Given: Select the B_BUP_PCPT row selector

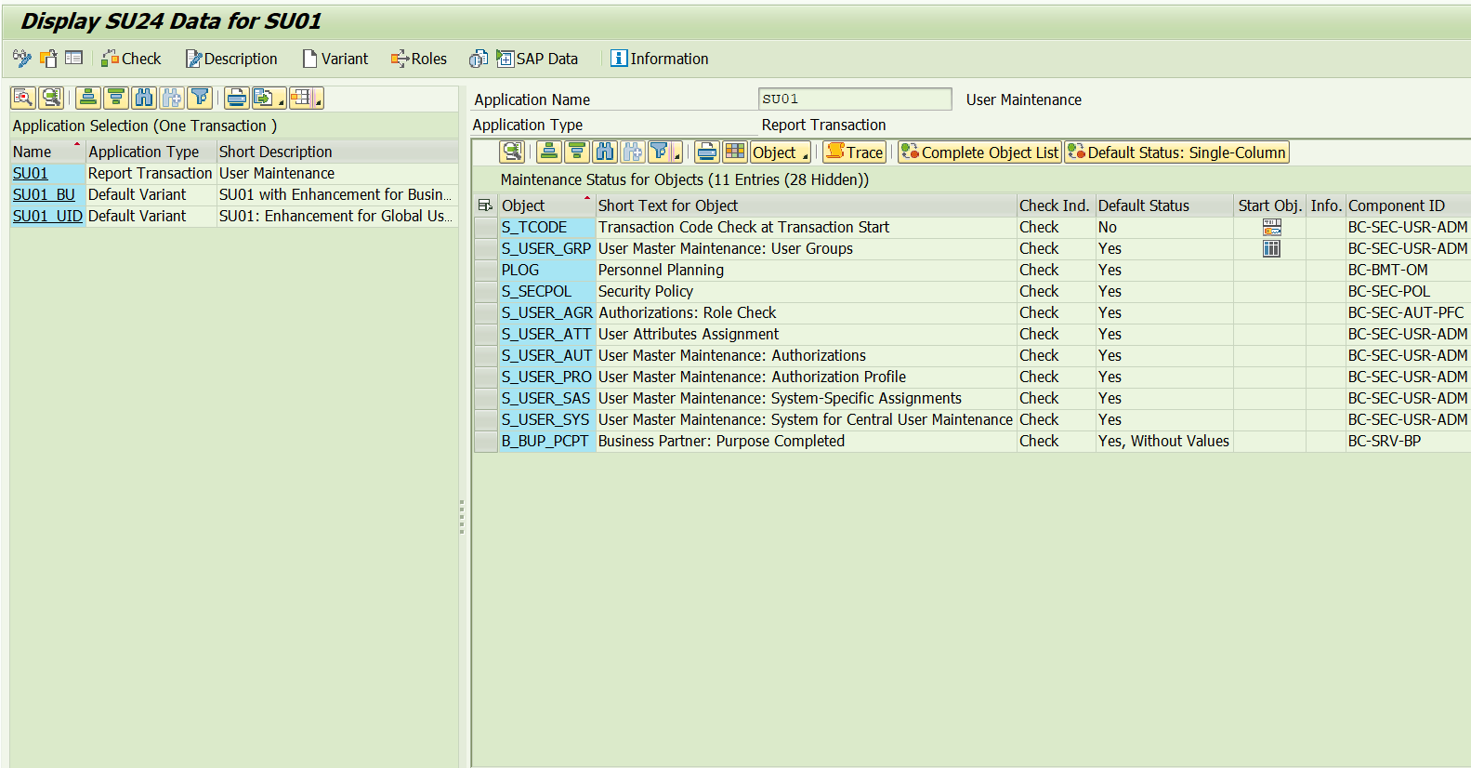Looking at the screenshot, I should (486, 441).
